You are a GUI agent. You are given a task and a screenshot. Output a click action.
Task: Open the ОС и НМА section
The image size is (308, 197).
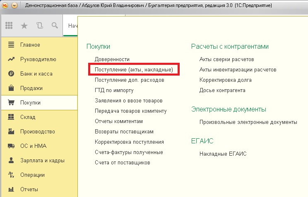click(x=34, y=146)
